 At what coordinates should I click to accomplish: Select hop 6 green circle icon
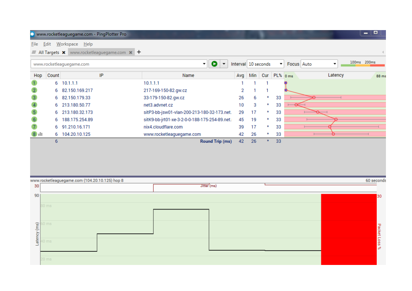point(34,120)
